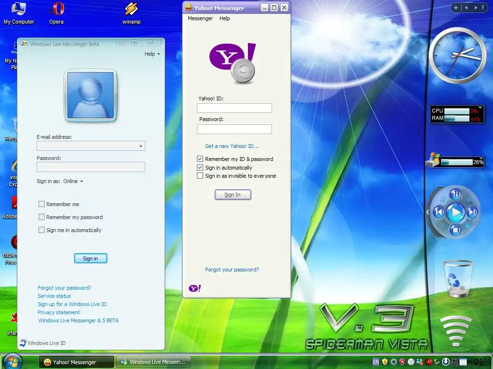Image resolution: width=493 pixels, height=369 pixels.
Task: Click the gray gear tray icon
Action: 393,362
